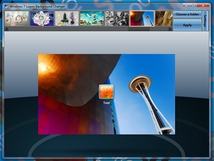This screenshot has width=214, height=161.
Task: Click the left arrow of thumbnail scrollbar
Action: click(6, 29)
